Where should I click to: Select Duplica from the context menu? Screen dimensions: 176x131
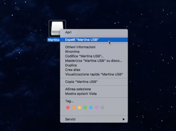[x=94, y=65]
